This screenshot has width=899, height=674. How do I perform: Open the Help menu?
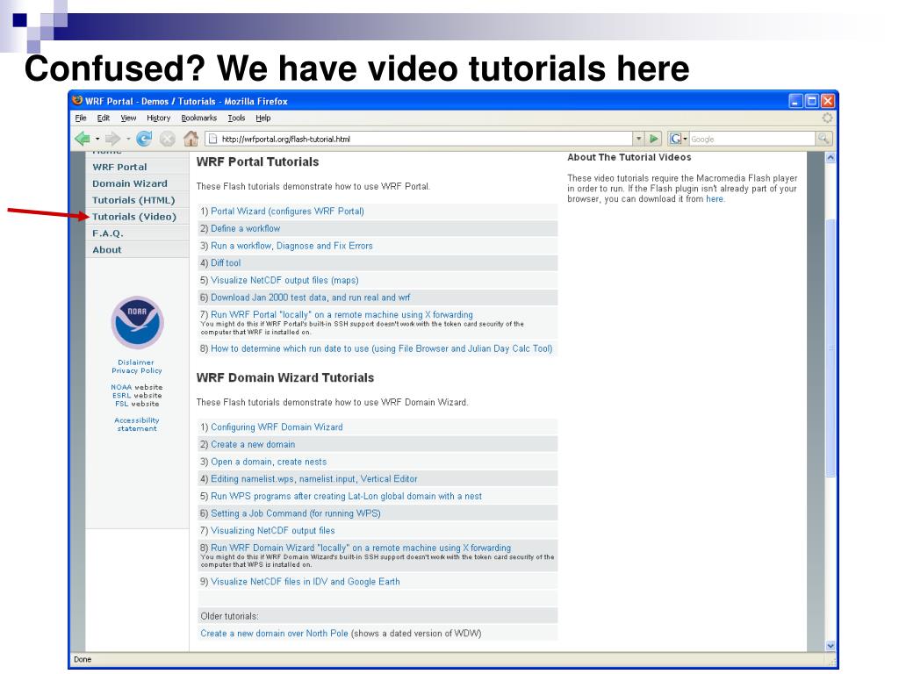(x=263, y=118)
